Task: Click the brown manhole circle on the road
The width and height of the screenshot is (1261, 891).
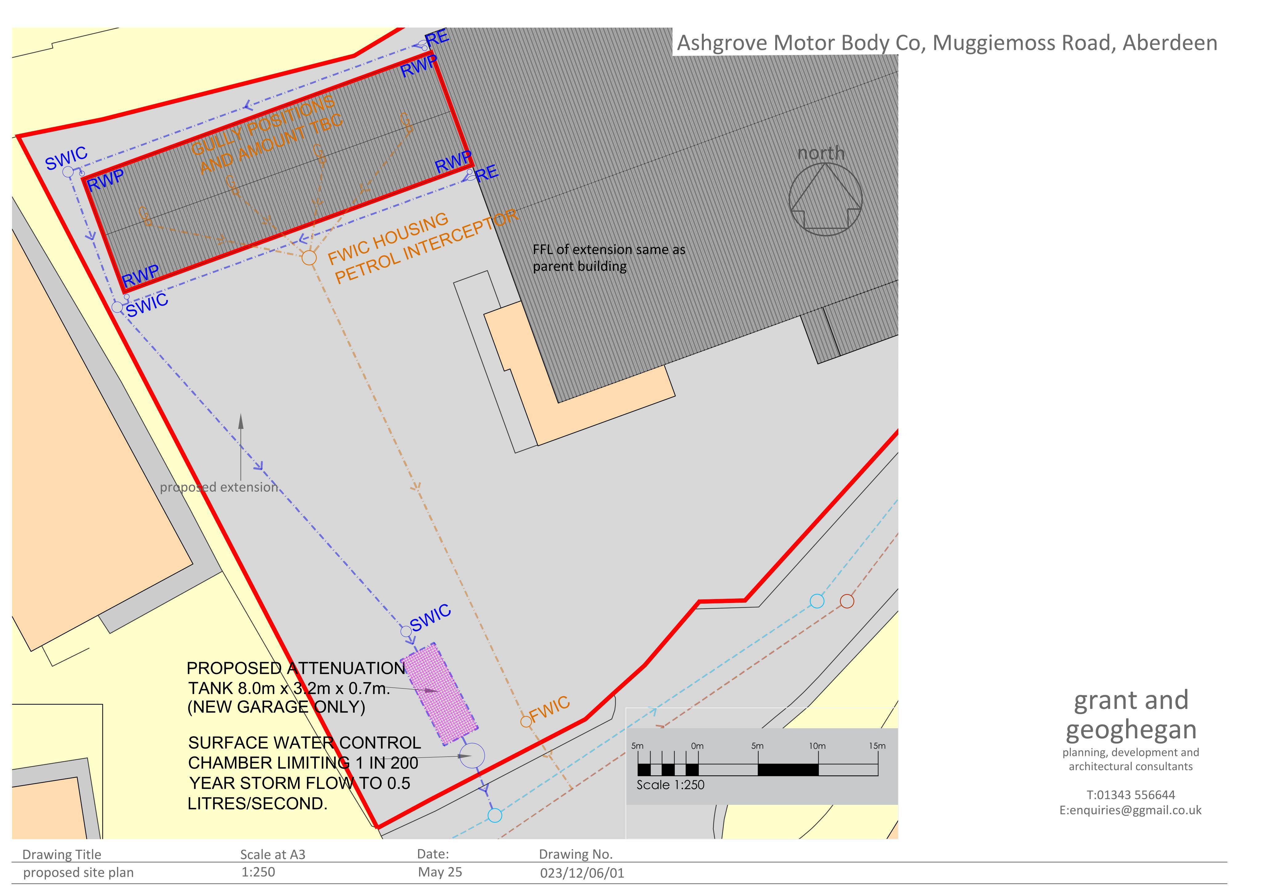Action: pos(847,601)
